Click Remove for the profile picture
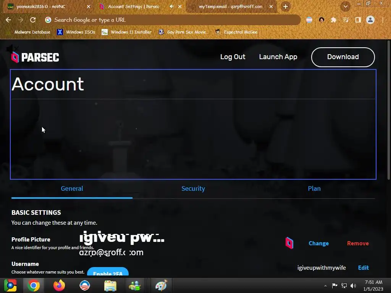 (358, 243)
